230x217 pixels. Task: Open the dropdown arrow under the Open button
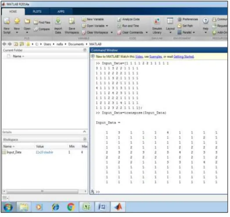(27, 33)
